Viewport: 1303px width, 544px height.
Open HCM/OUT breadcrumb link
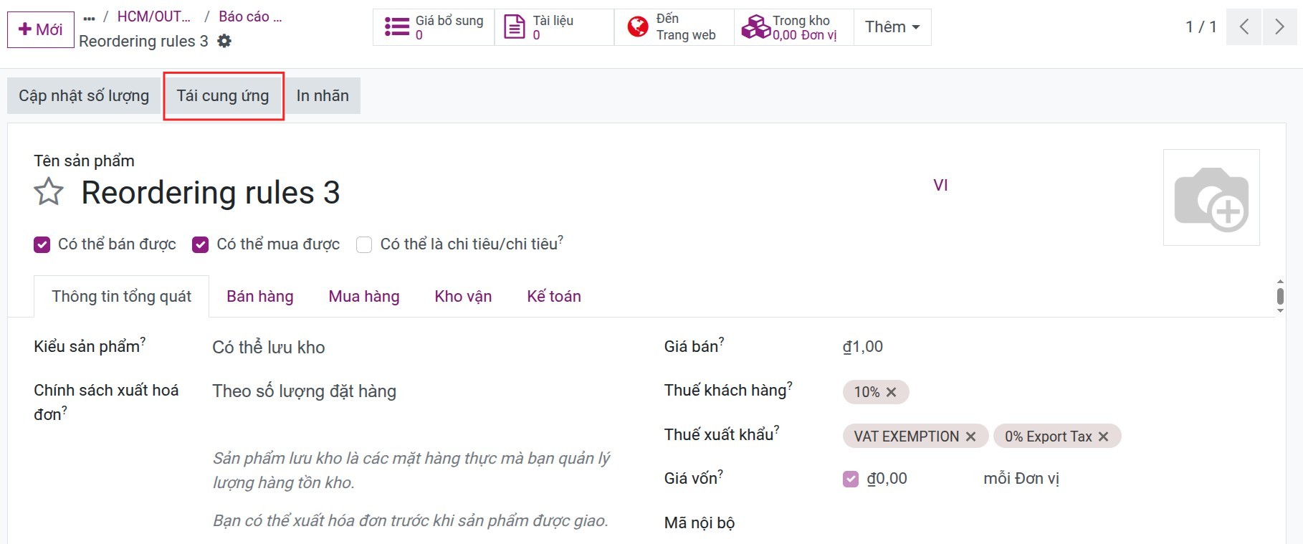point(154,16)
